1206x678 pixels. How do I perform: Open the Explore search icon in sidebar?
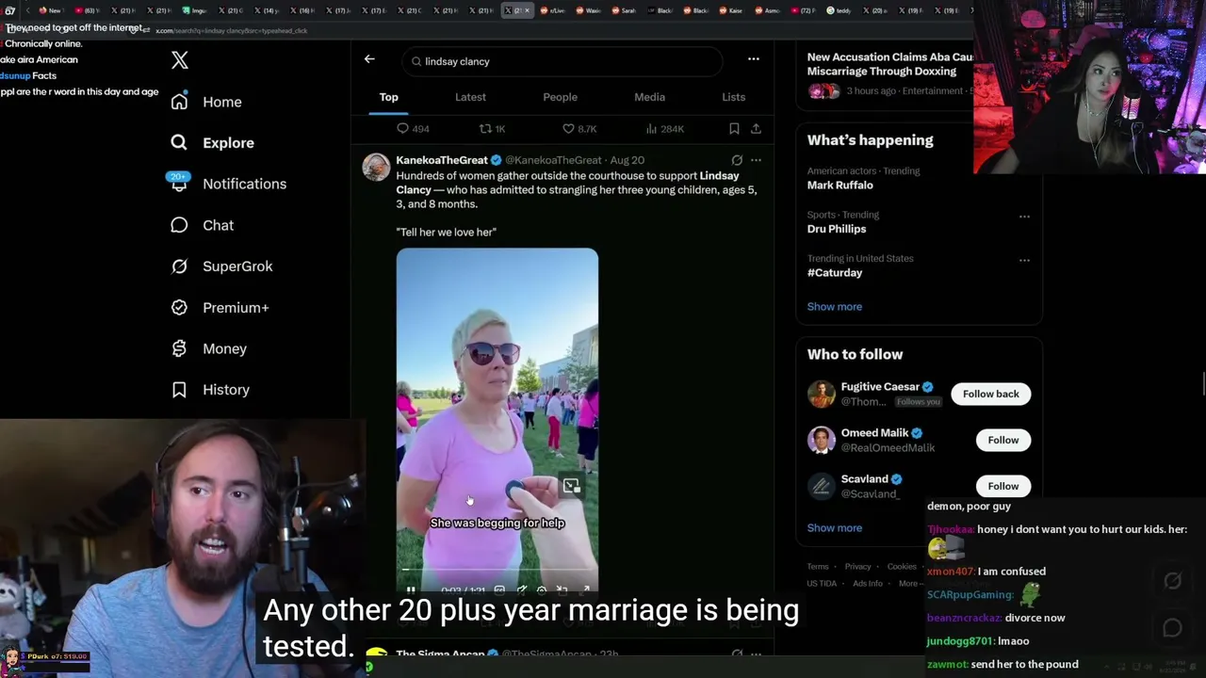pyautogui.click(x=179, y=142)
